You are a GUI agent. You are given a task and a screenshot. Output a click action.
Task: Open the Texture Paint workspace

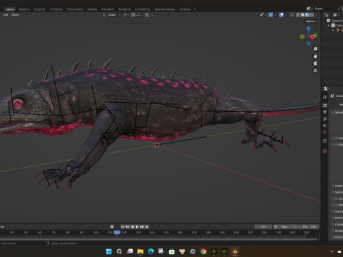point(74,9)
